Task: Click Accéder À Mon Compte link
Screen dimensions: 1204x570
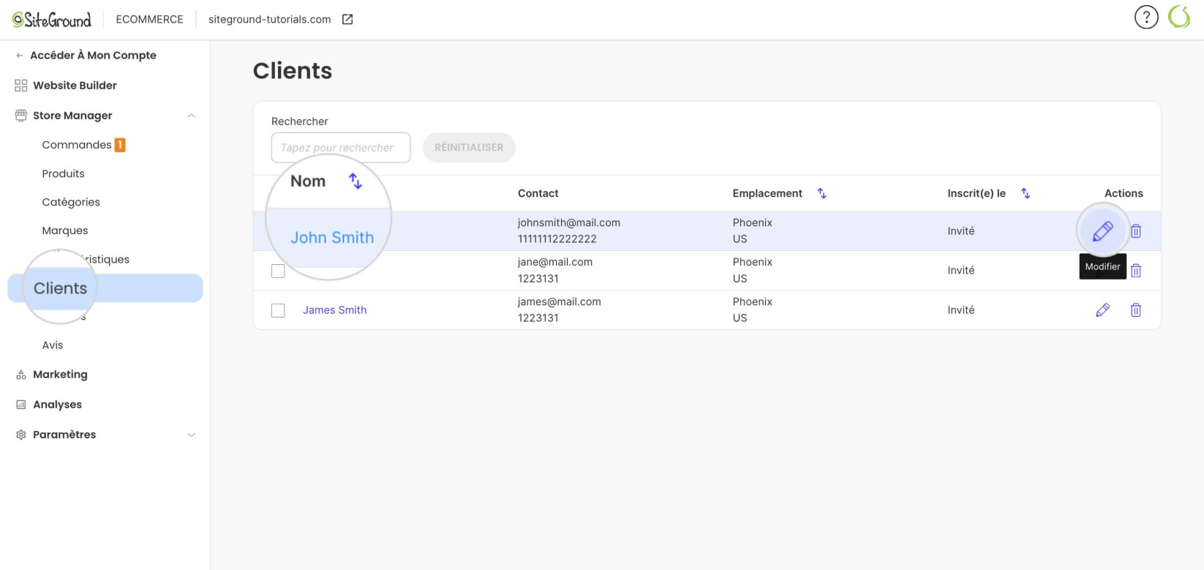Action: point(93,56)
